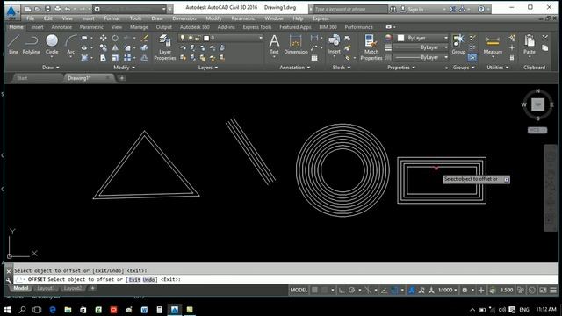Click the Save icon in Quick Access toolbar
562x316 pixels.
point(47,9)
